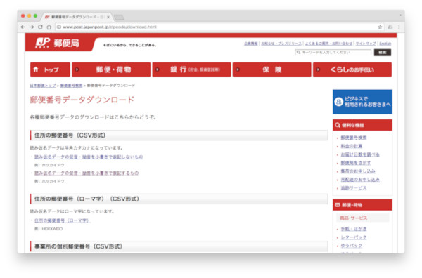Image resolution: width=422 pixels, height=278 pixels.
Task: Click the black 検索 search button
Action: pyautogui.click(x=383, y=53)
